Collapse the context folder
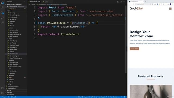 click(x=11, y=28)
